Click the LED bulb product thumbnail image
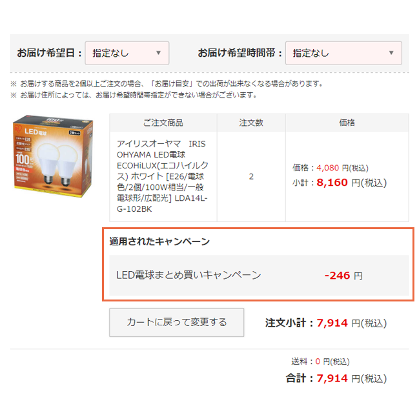This screenshot has width=417, height=417. click(54, 156)
